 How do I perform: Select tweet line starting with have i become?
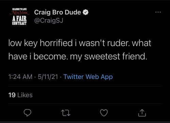click(78, 56)
